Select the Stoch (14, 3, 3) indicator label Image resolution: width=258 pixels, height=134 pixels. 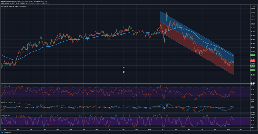tap(6, 115)
